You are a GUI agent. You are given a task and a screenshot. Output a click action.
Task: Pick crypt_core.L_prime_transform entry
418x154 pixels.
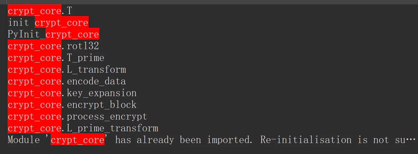[x=83, y=128]
